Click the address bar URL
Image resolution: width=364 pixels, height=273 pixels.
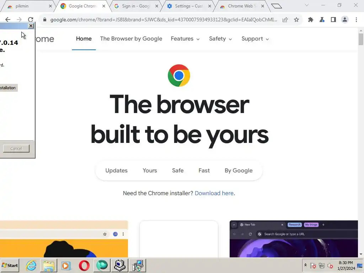coord(164,20)
